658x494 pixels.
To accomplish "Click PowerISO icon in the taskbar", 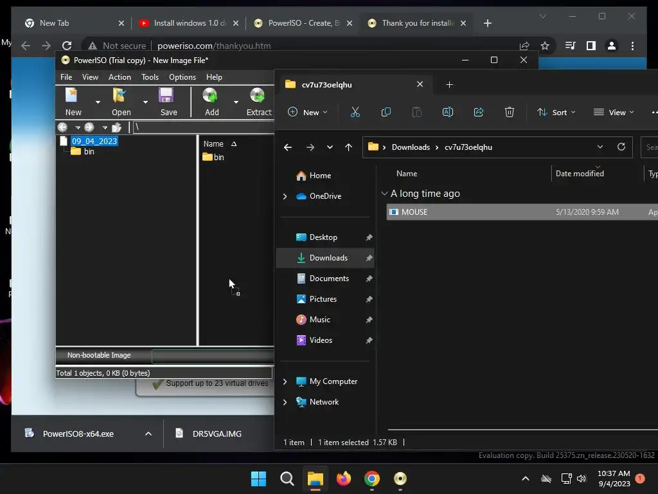I will click(400, 479).
